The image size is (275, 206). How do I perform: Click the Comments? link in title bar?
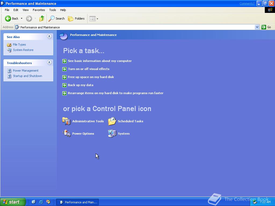pyautogui.click(x=247, y=3)
